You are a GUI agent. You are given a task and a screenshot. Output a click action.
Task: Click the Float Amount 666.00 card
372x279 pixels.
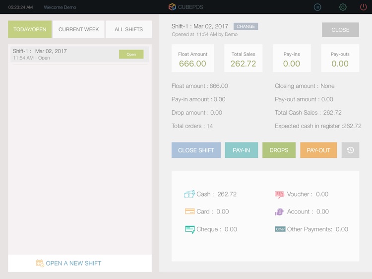(x=192, y=58)
